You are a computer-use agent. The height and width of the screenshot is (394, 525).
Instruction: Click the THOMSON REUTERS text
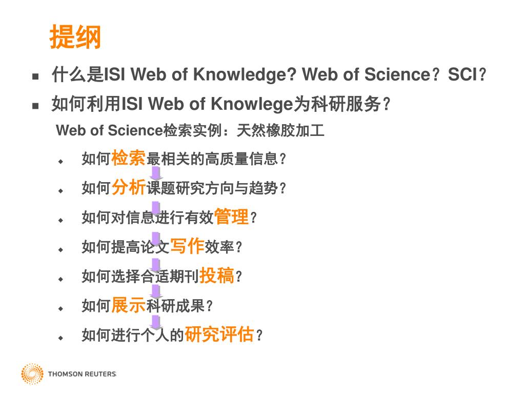click(x=82, y=374)
